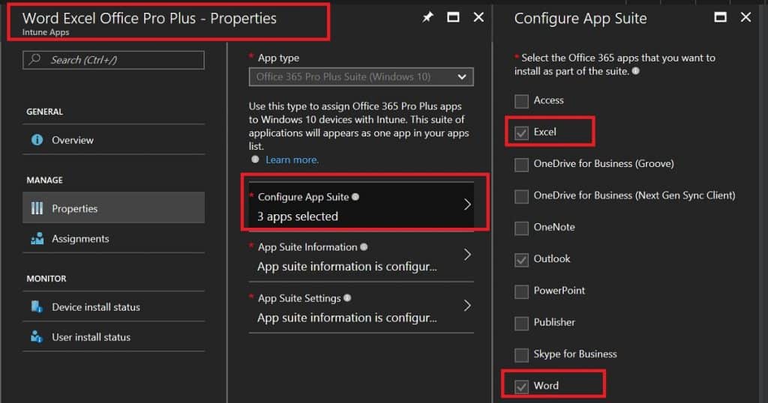Click the icon before Learn more

coord(255,160)
